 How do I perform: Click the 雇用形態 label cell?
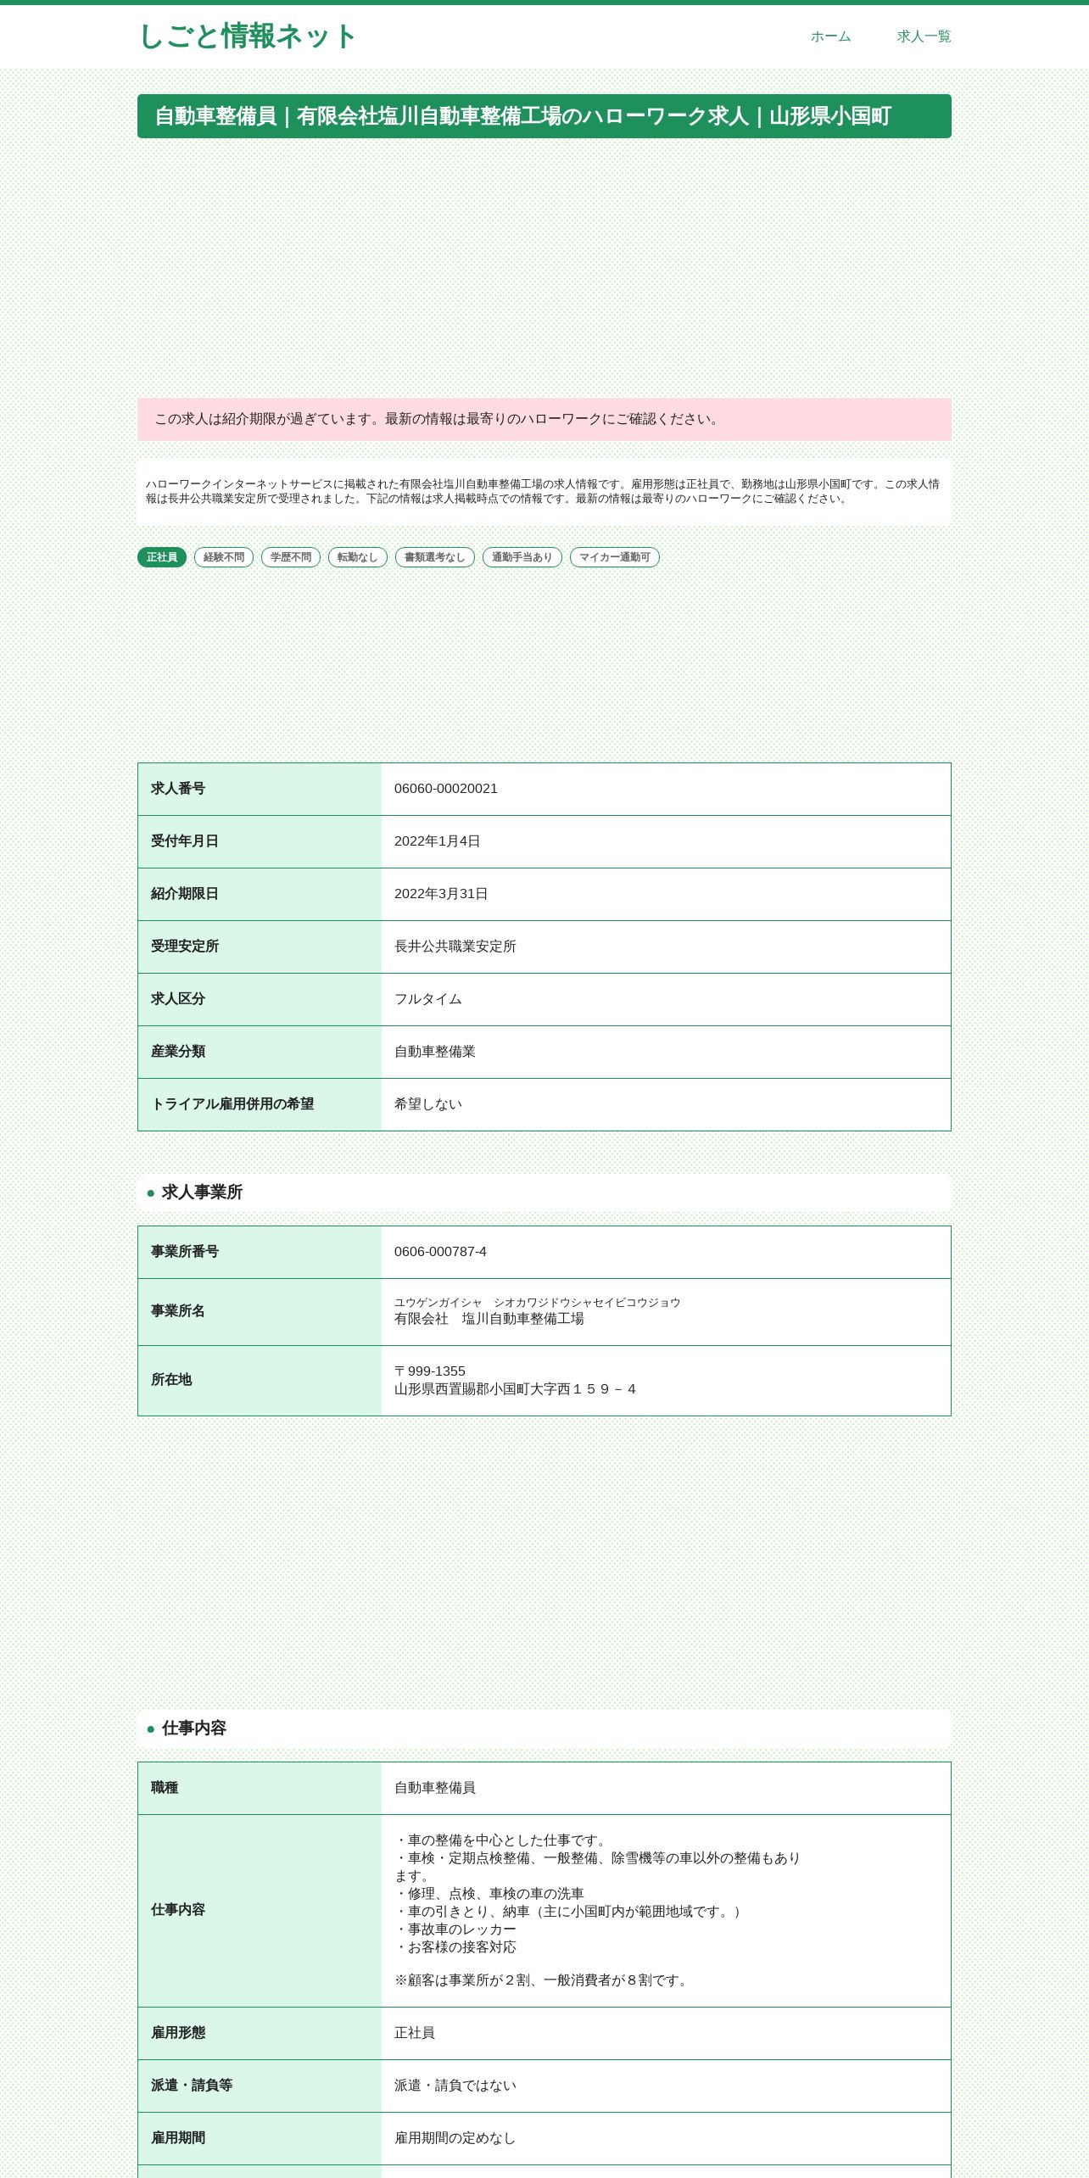260,2033
